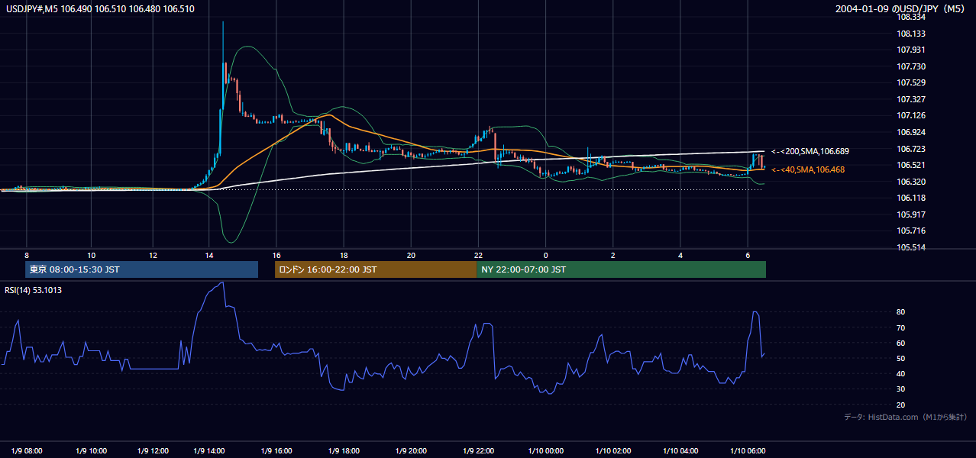This screenshot has width=976, height=458.
Task: Click hour label 10 under the price chart
Action: [91, 254]
